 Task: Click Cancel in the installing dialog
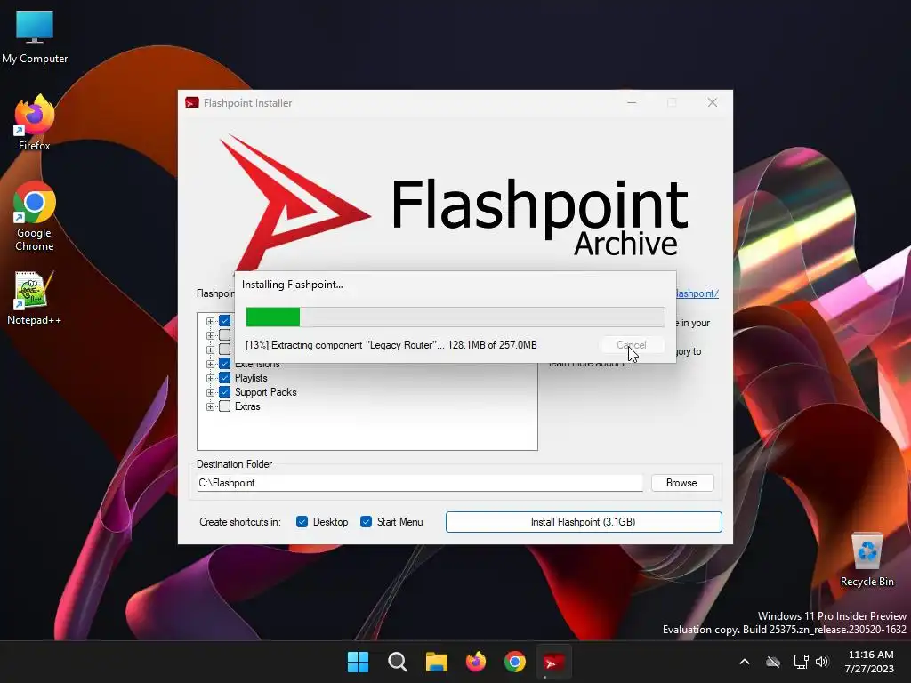[x=631, y=345]
